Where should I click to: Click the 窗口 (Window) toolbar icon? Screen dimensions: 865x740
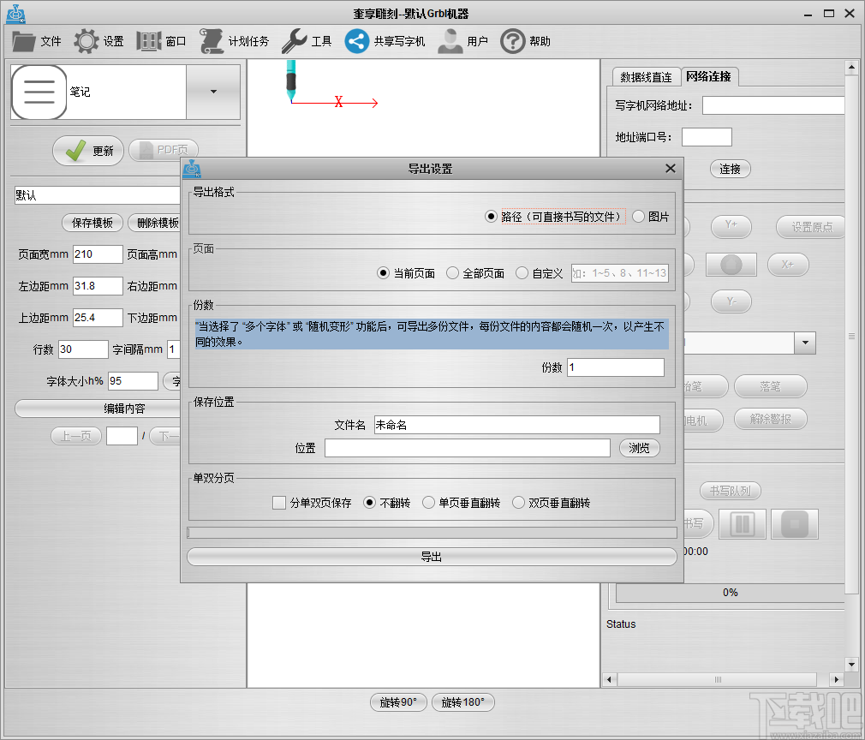[147, 40]
